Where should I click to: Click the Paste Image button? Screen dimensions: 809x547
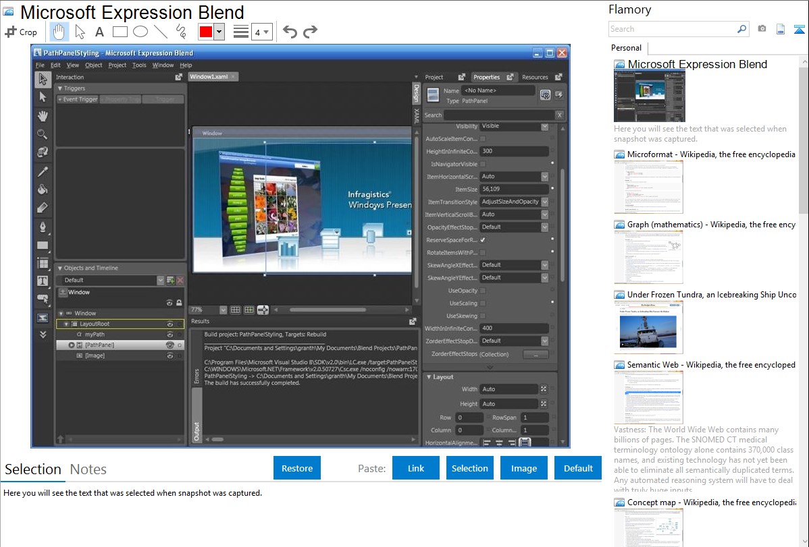coord(523,468)
